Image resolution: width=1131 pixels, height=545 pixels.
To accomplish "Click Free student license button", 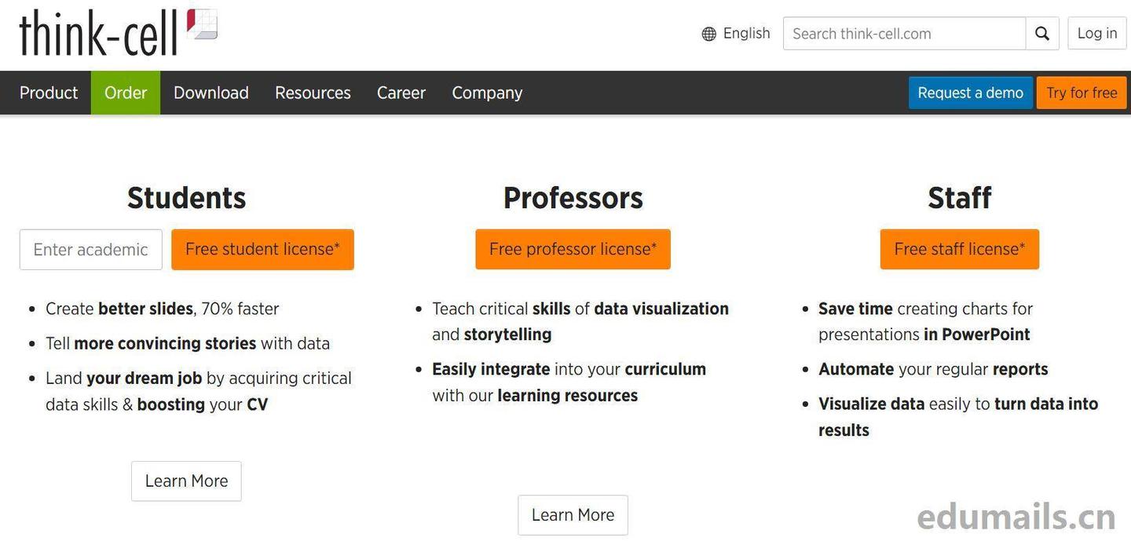I will click(x=262, y=250).
